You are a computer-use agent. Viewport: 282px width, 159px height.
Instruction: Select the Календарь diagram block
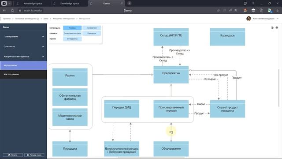point(227,37)
